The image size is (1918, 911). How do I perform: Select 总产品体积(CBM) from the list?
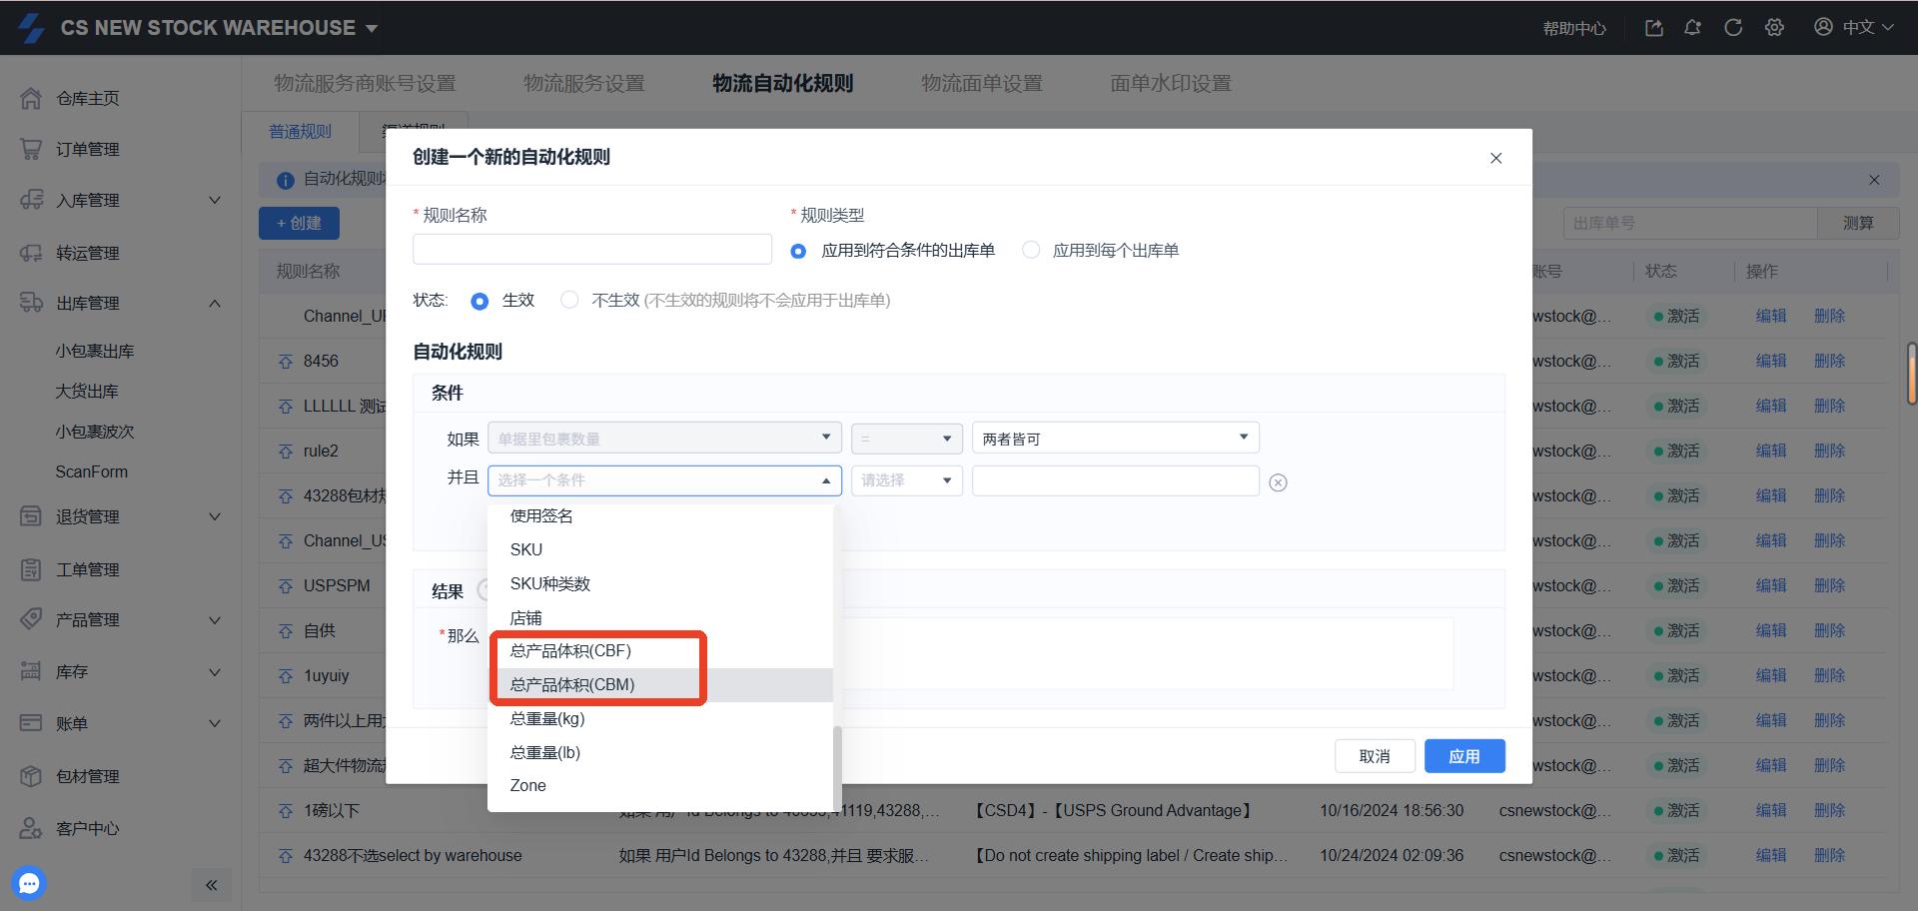(x=572, y=684)
